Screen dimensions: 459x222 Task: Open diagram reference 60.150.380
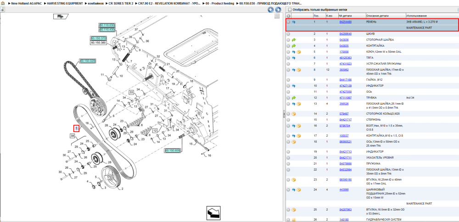tap(98, 42)
